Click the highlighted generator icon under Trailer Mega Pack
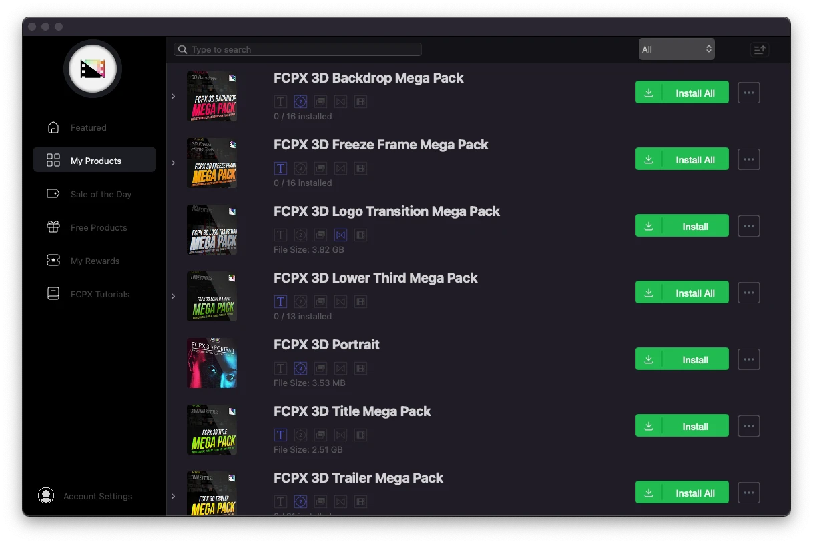The height and width of the screenshot is (544, 813). coord(300,501)
